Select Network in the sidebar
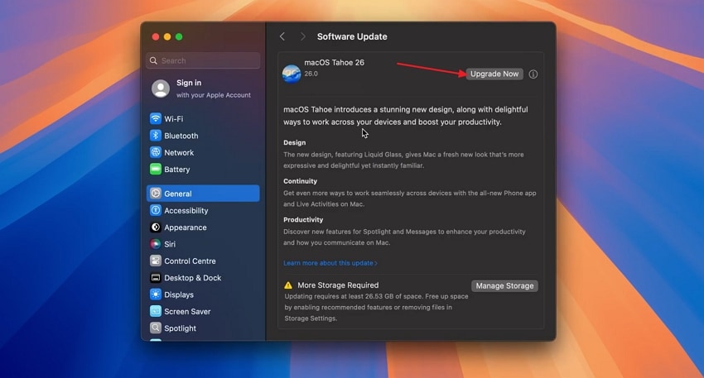Viewport: 704px width, 378px height. coord(203,152)
